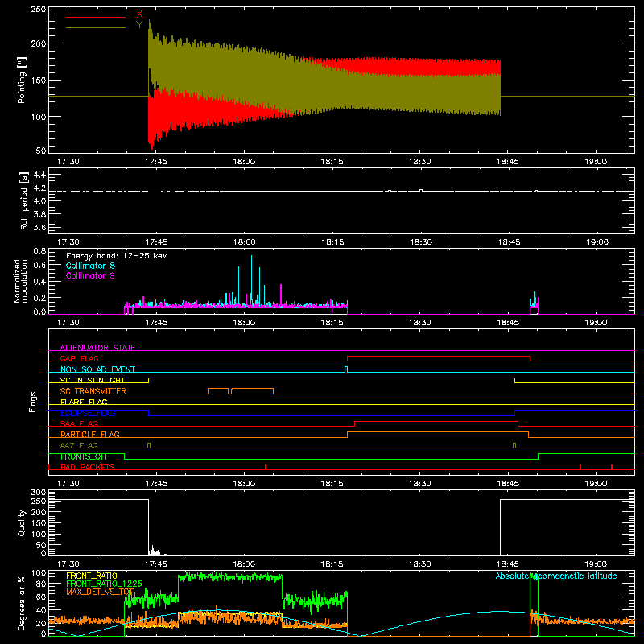Click the magenta 'Collimator 9' legend label
Viewport: 644px width, 644px height.
[90, 275]
